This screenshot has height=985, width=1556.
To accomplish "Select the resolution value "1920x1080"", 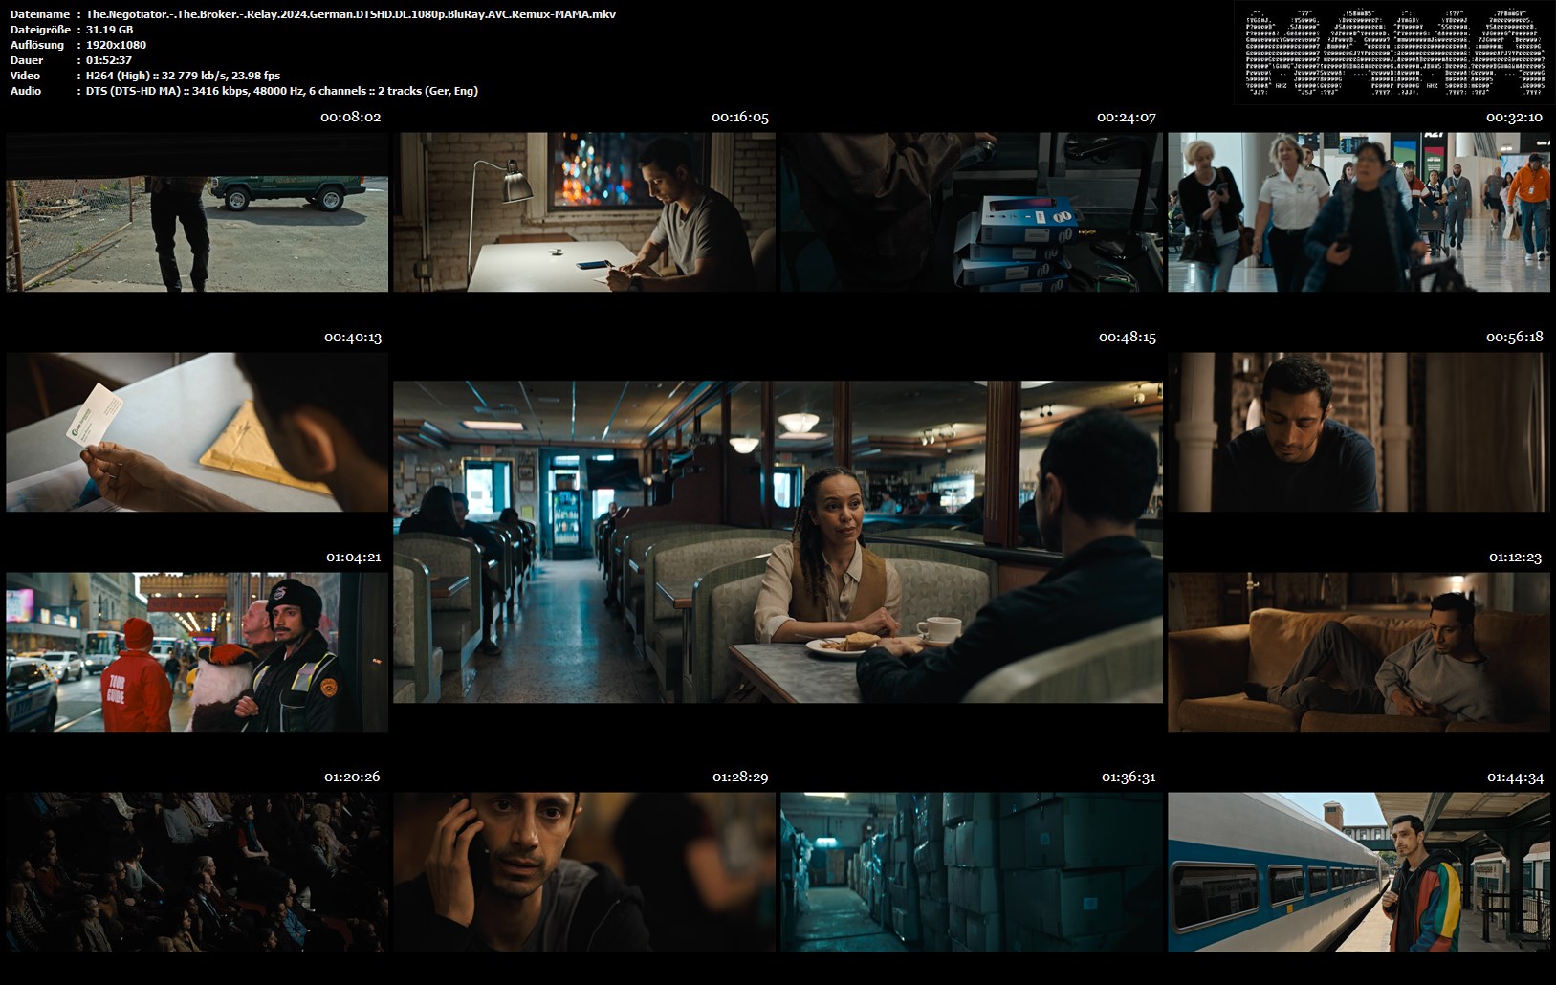I will coord(117,45).
